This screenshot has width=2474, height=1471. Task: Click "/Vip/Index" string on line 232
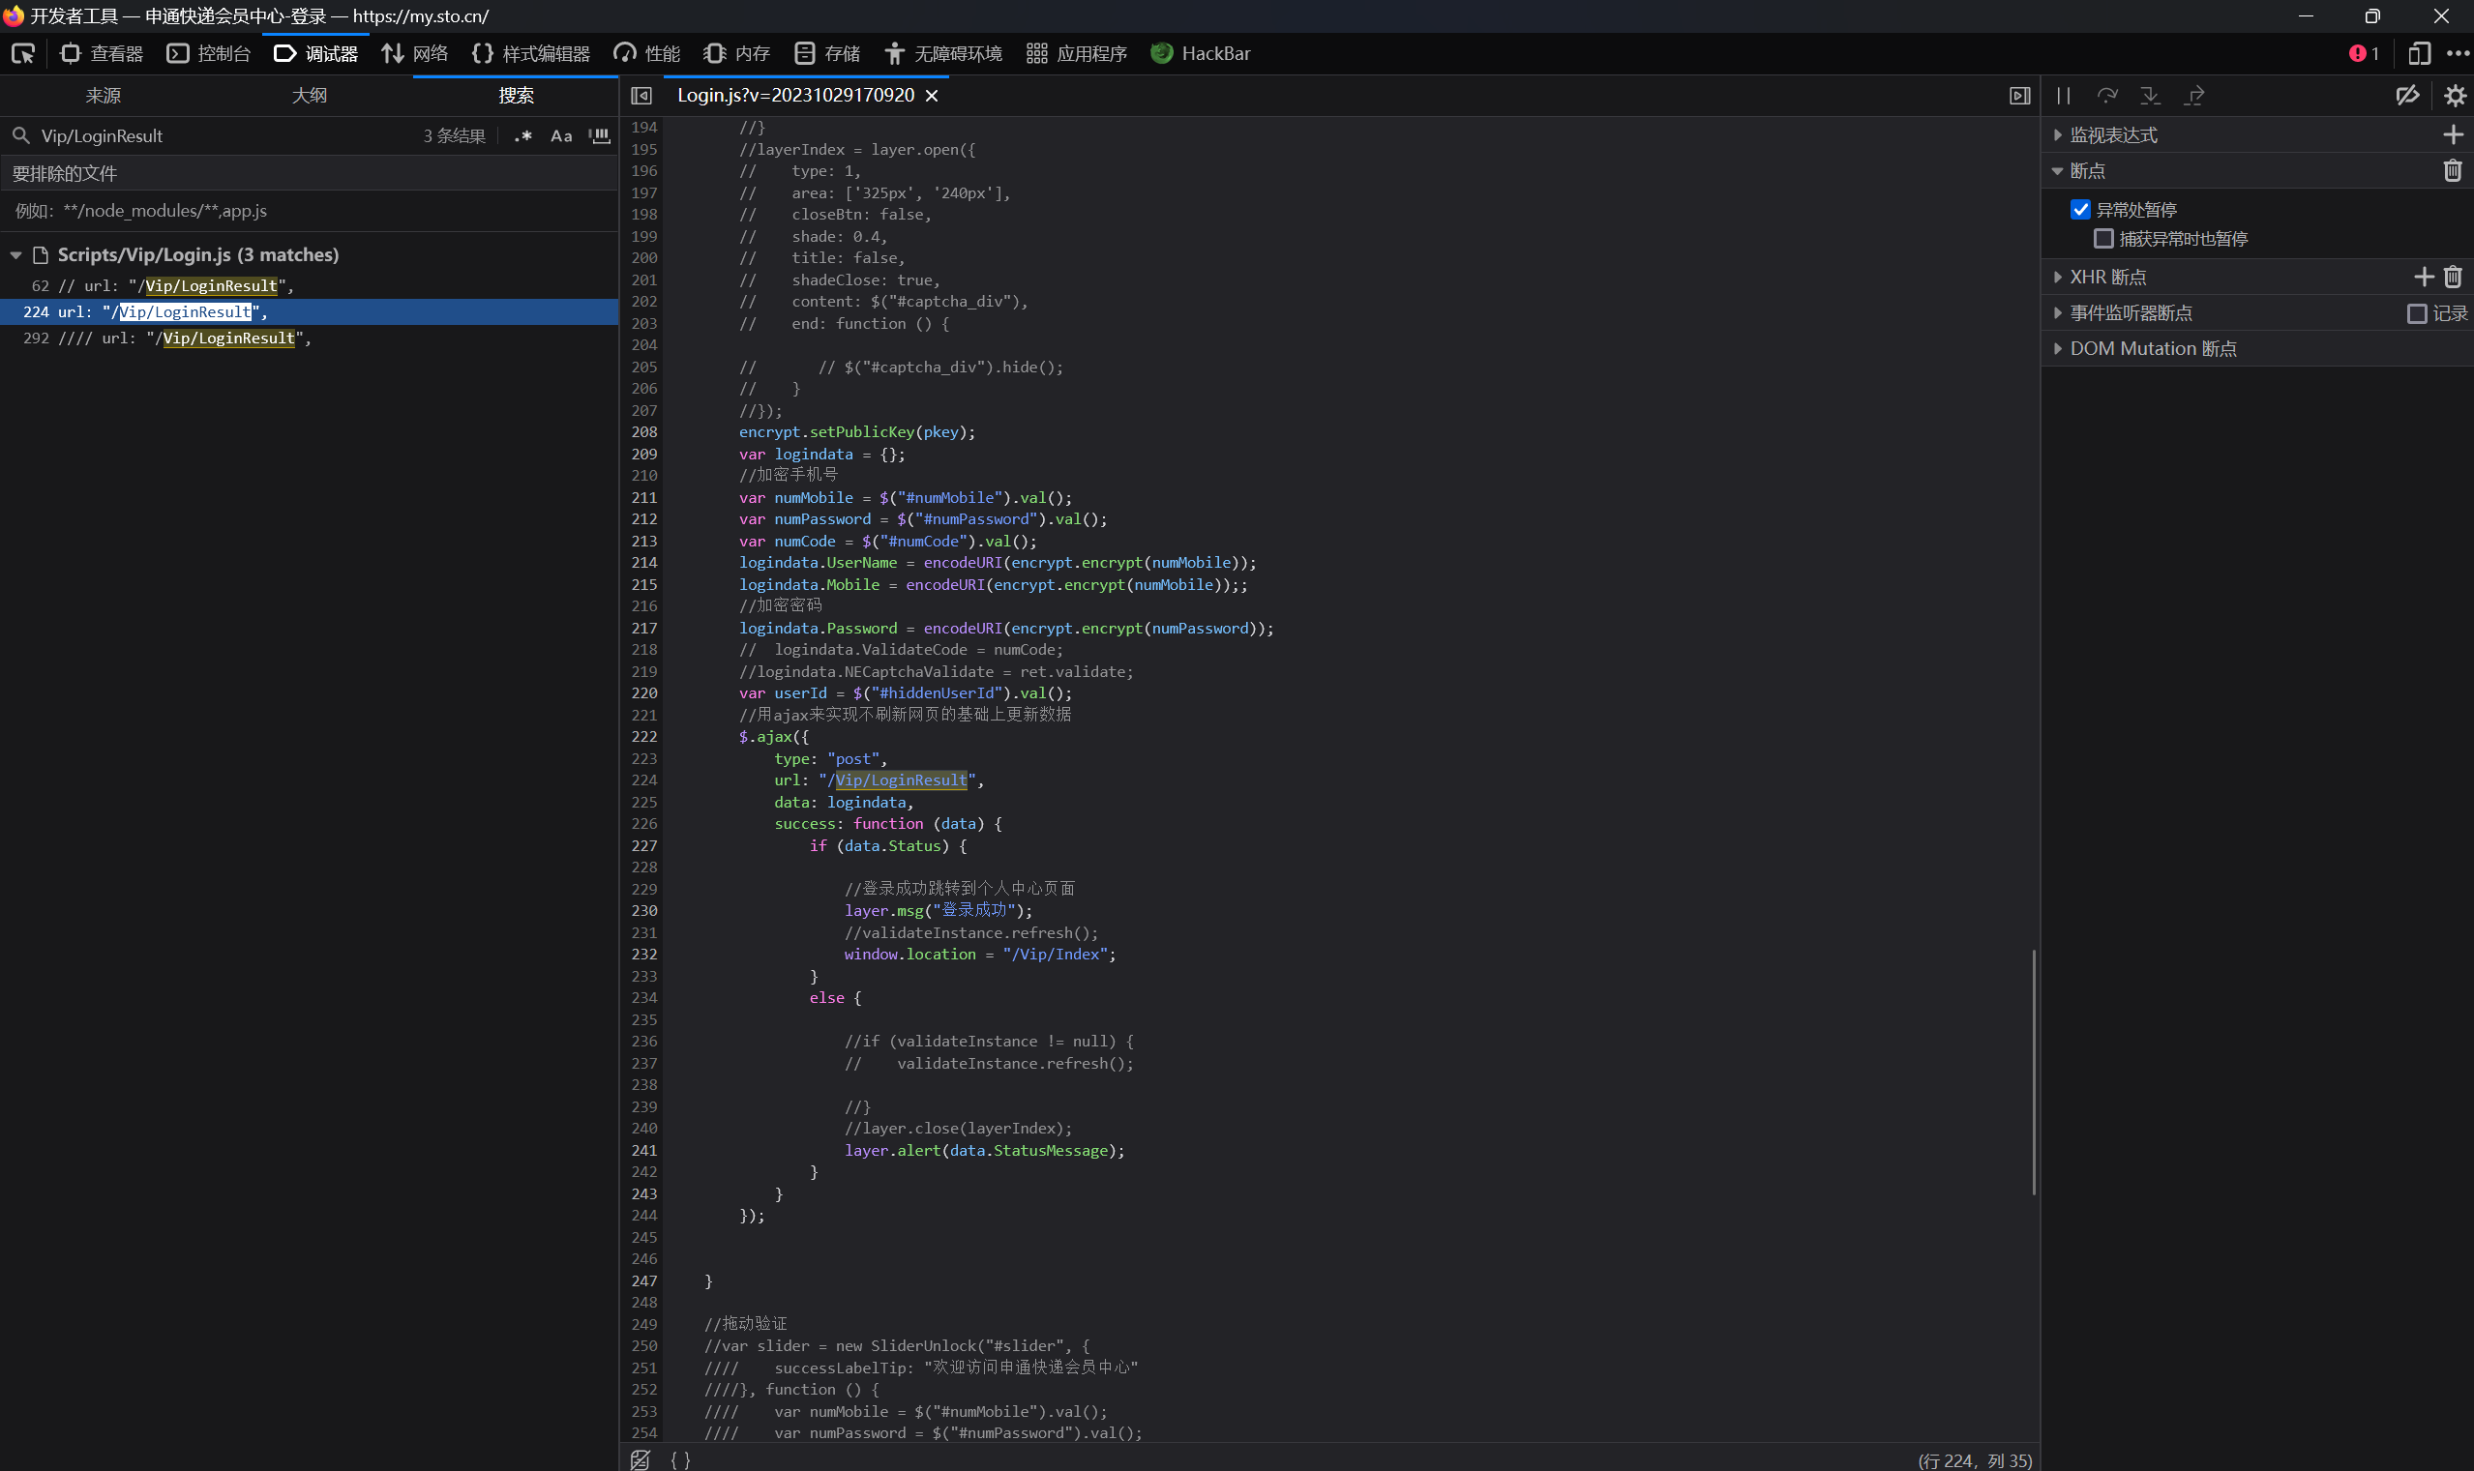[x=1055, y=954]
